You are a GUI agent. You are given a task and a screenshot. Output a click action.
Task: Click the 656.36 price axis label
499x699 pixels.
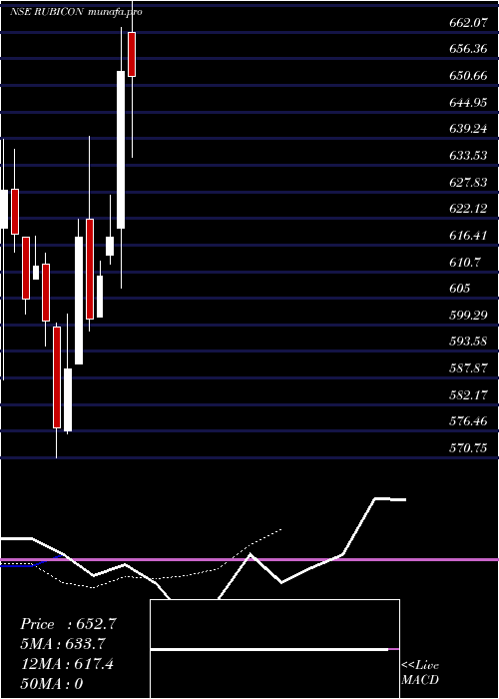(x=468, y=49)
